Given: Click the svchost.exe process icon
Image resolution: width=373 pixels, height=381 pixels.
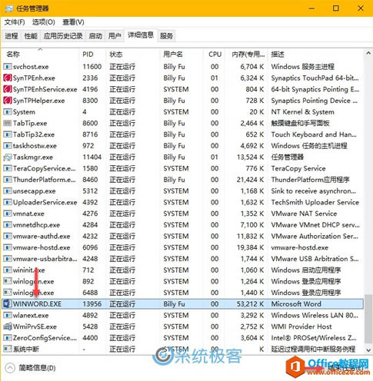Looking at the screenshot, I should click(8, 67).
